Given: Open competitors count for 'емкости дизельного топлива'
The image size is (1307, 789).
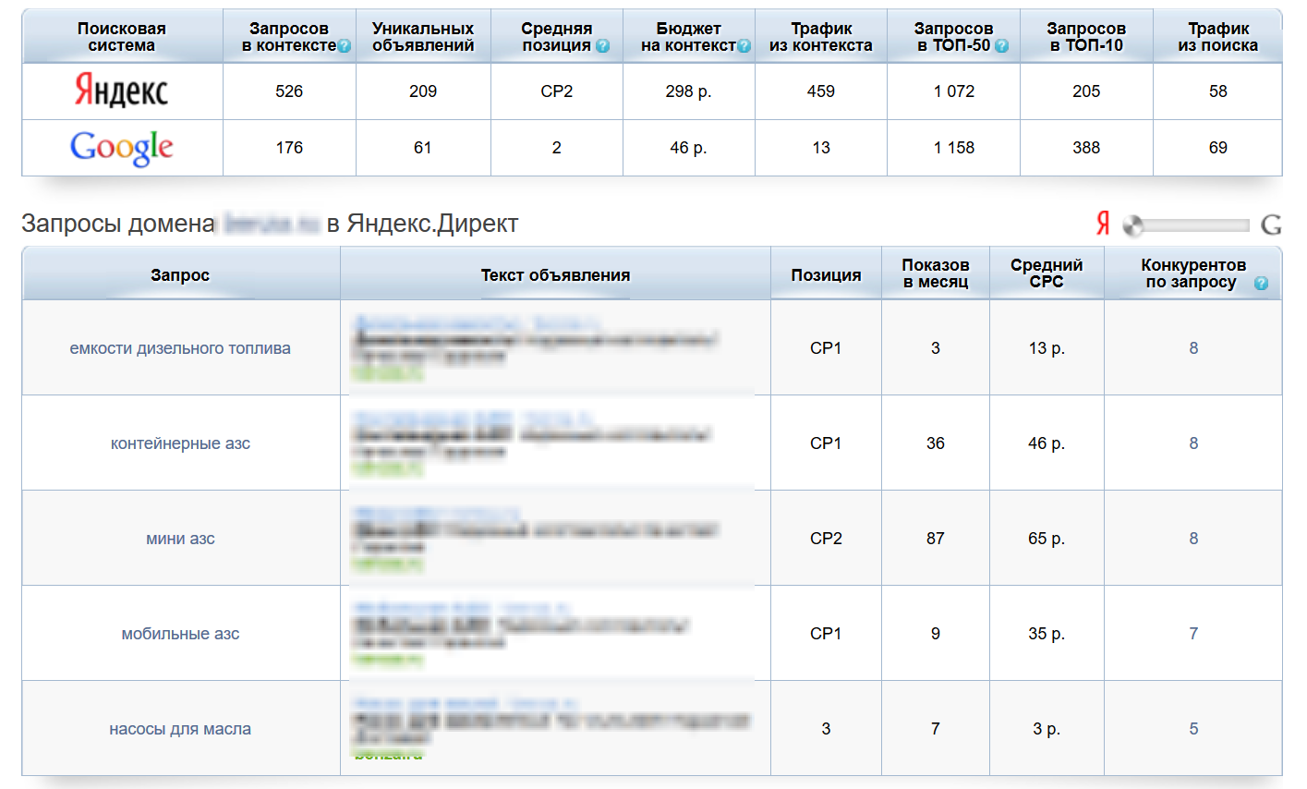Looking at the screenshot, I should coord(1193,348).
